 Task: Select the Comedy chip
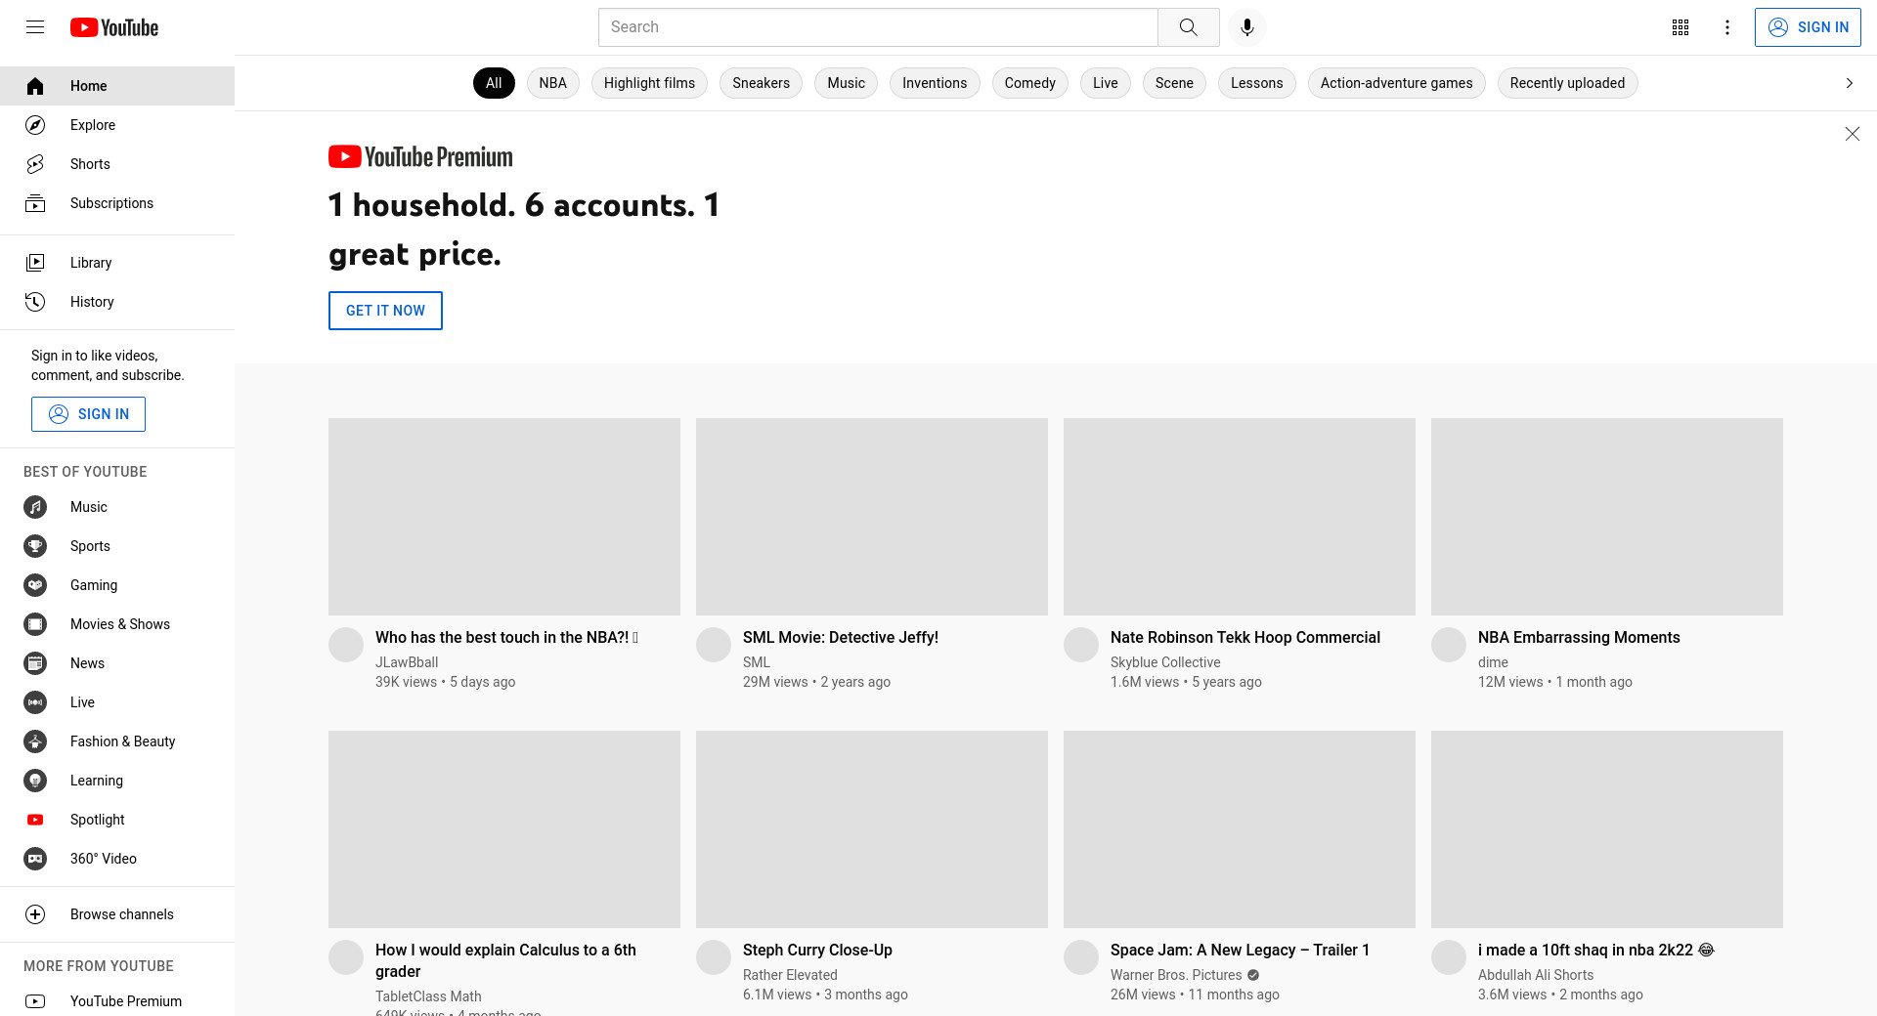[1029, 83]
